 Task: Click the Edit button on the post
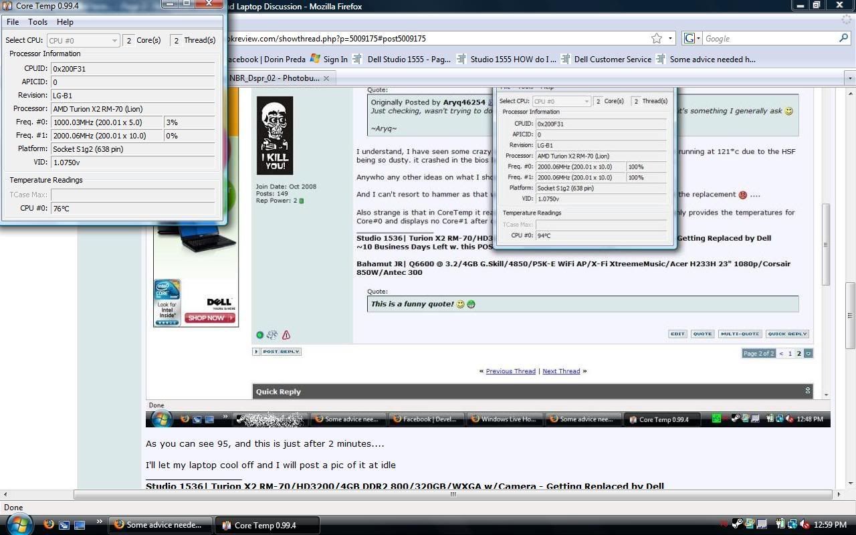tap(677, 334)
